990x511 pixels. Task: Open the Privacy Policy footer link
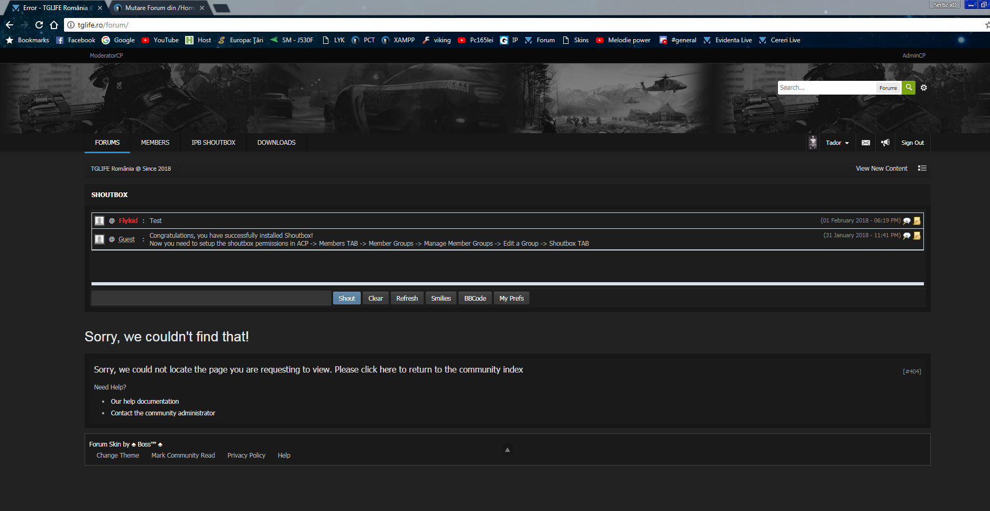(x=246, y=456)
